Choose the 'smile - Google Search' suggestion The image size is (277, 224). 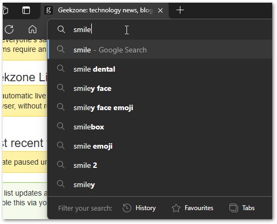pyautogui.click(x=160, y=50)
